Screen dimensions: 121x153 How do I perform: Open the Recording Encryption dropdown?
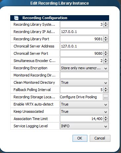click(84, 68)
